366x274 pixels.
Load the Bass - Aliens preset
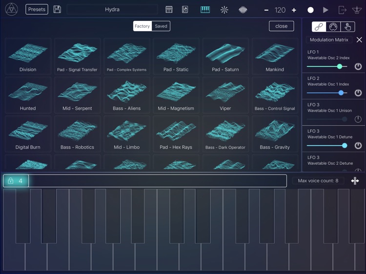coord(126,95)
